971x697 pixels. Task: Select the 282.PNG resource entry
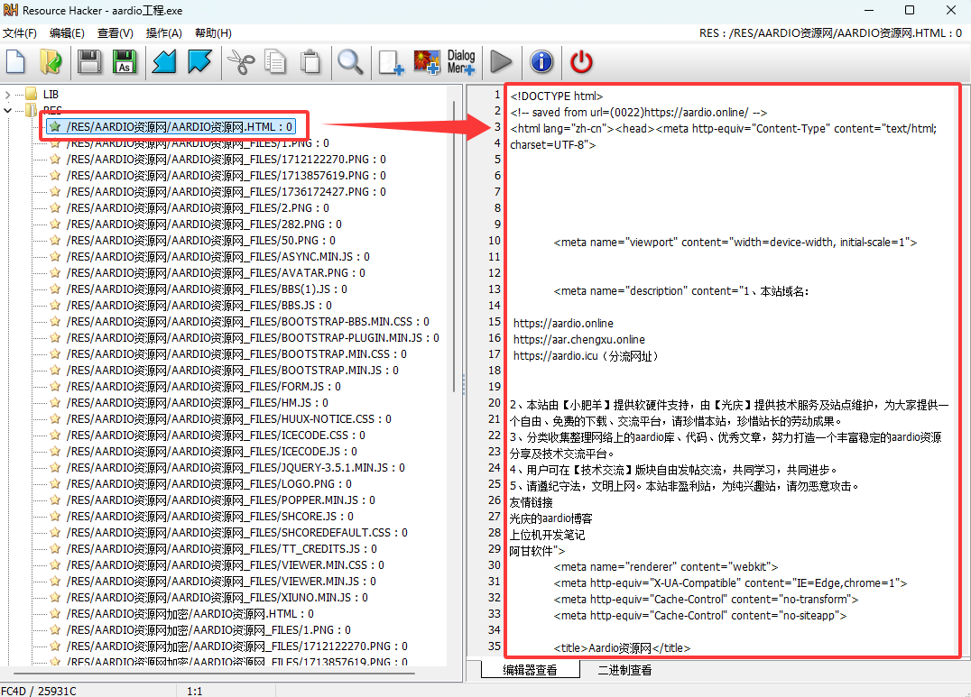204,225
